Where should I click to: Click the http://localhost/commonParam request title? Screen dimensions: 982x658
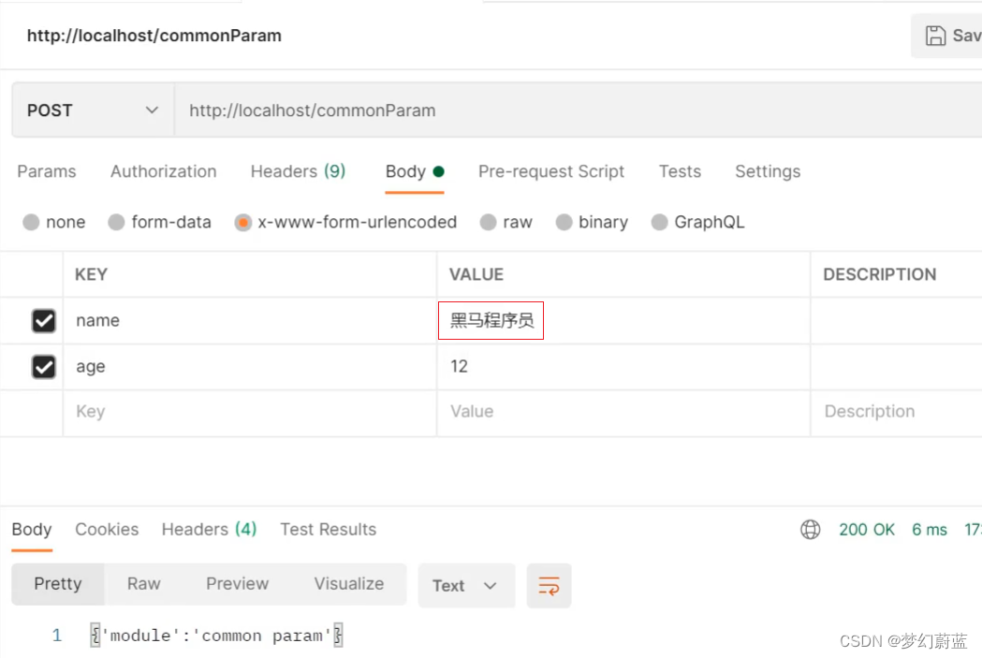pyautogui.click(x=154, y=36)
